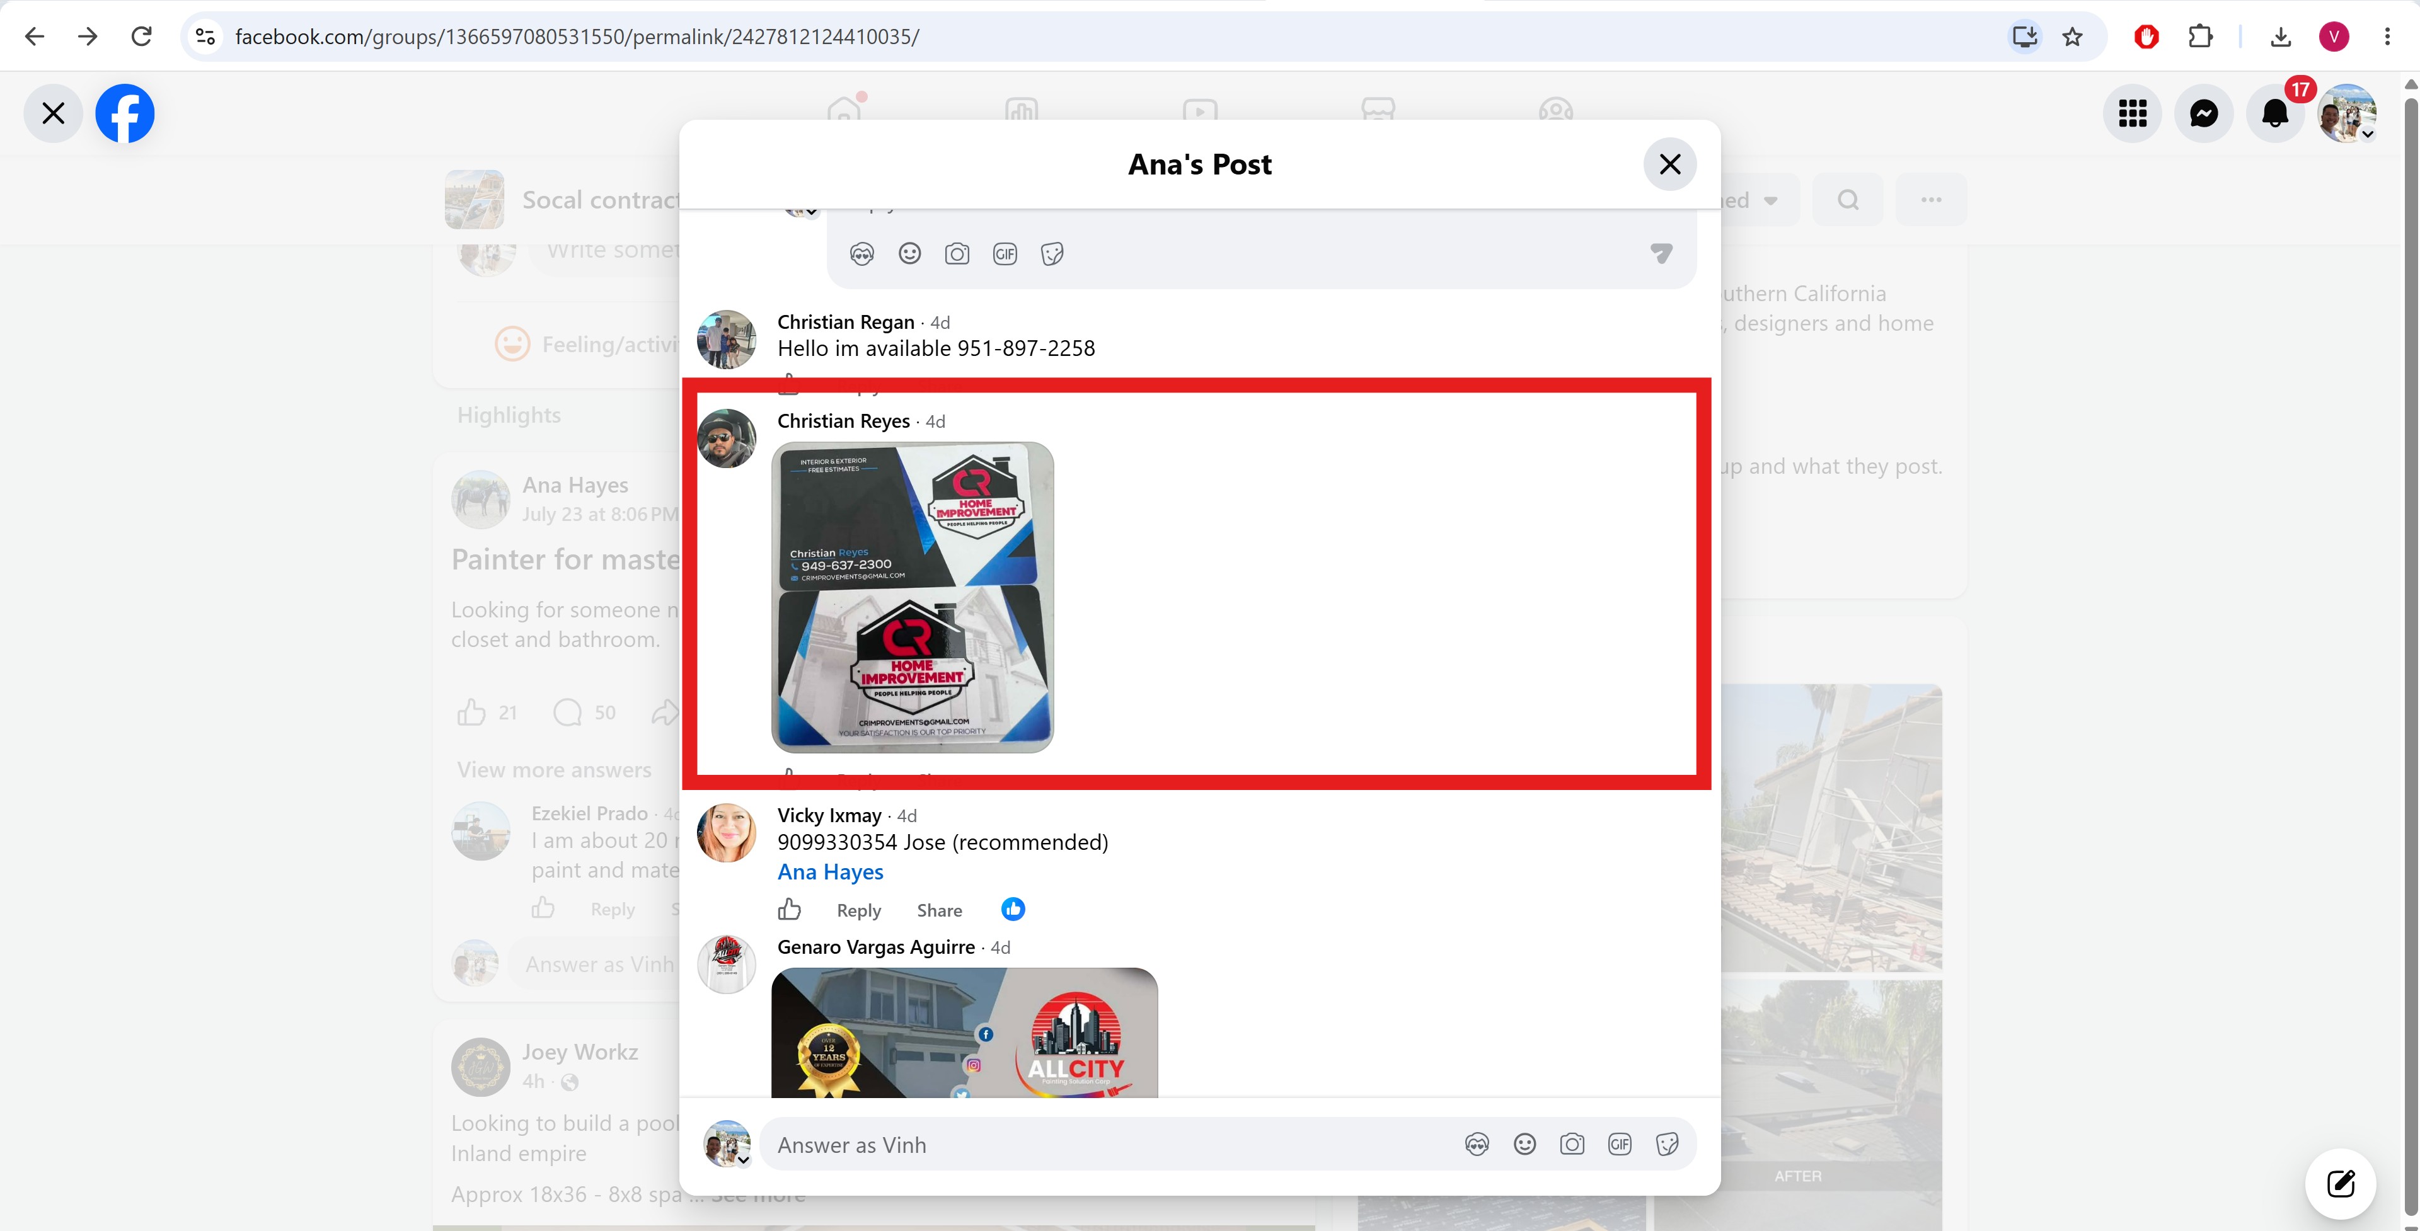Attach a photo to the answer
The height and width of the screenshot is (1231, 2420).
(1572, 1145)
